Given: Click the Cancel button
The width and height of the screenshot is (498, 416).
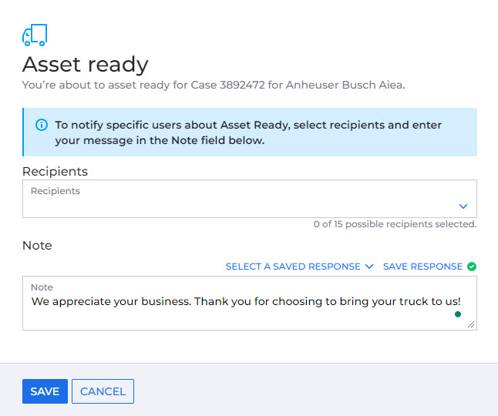Looking at the screenshot, I should click(103, 391).
